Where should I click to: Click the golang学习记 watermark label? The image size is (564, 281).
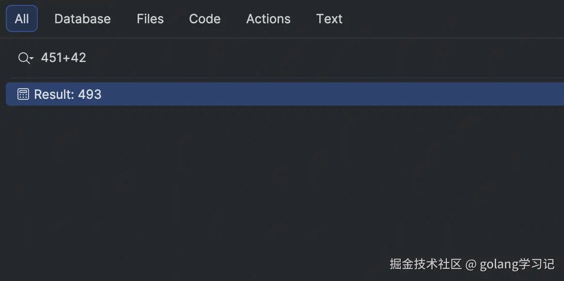[x=517, y=264]
